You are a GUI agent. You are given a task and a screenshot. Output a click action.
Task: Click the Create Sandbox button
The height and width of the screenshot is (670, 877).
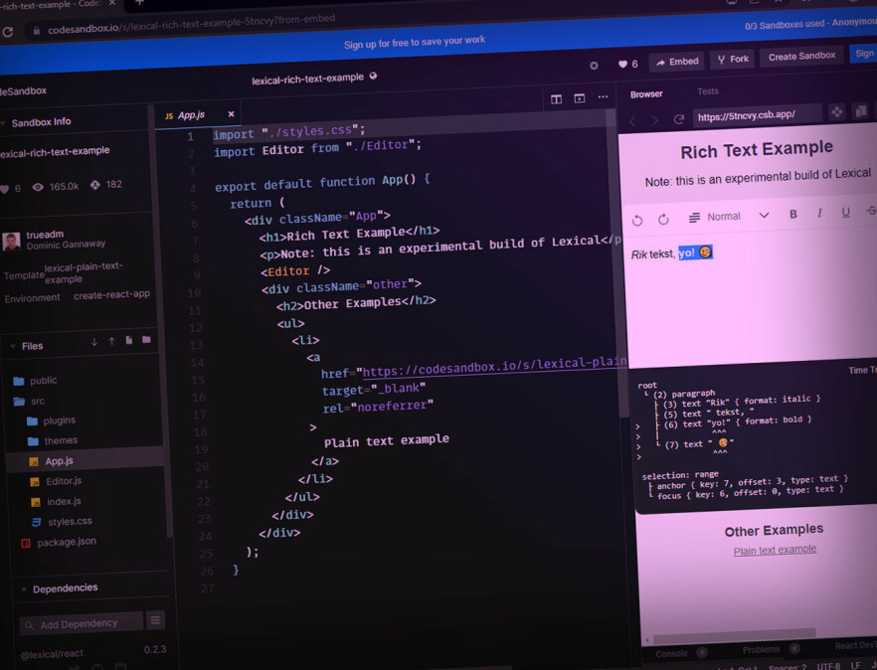pos(801,56)
